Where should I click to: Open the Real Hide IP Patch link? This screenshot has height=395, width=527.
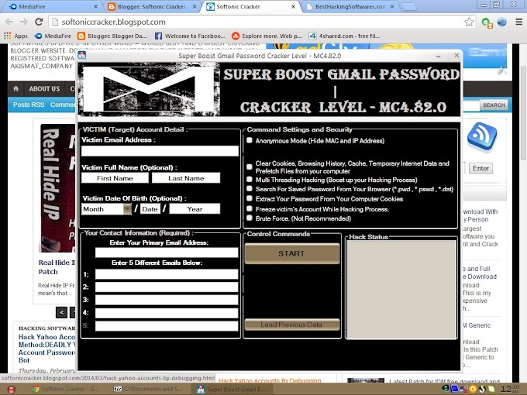(57, 267)
